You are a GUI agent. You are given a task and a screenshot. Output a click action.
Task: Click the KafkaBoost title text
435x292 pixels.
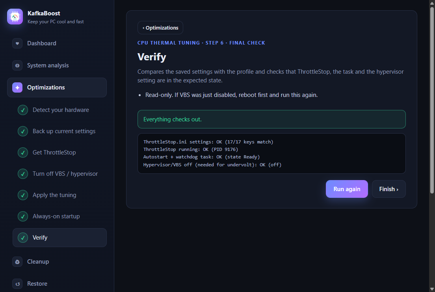(x=44, y=13)
